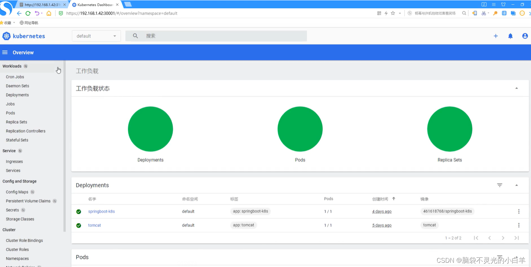Open Replication Controllers in sidebar

(x=25, y=131)
